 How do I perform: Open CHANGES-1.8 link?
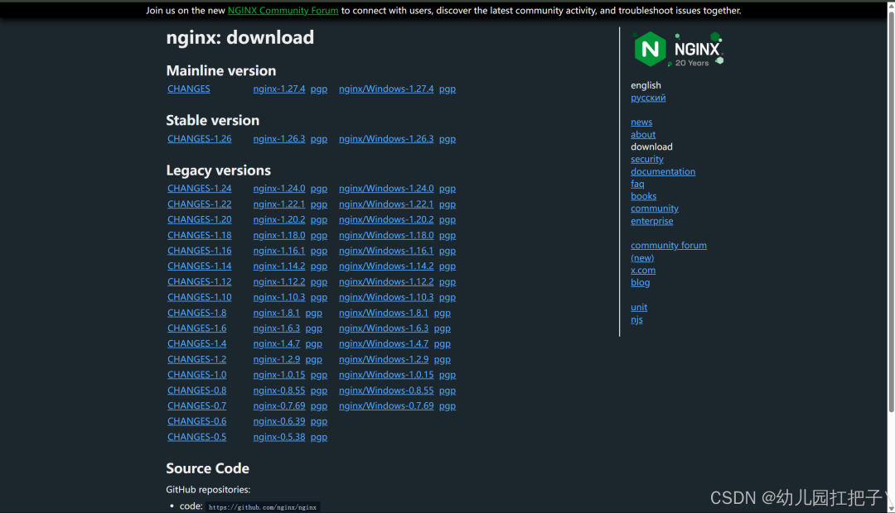tap(197, 313)
